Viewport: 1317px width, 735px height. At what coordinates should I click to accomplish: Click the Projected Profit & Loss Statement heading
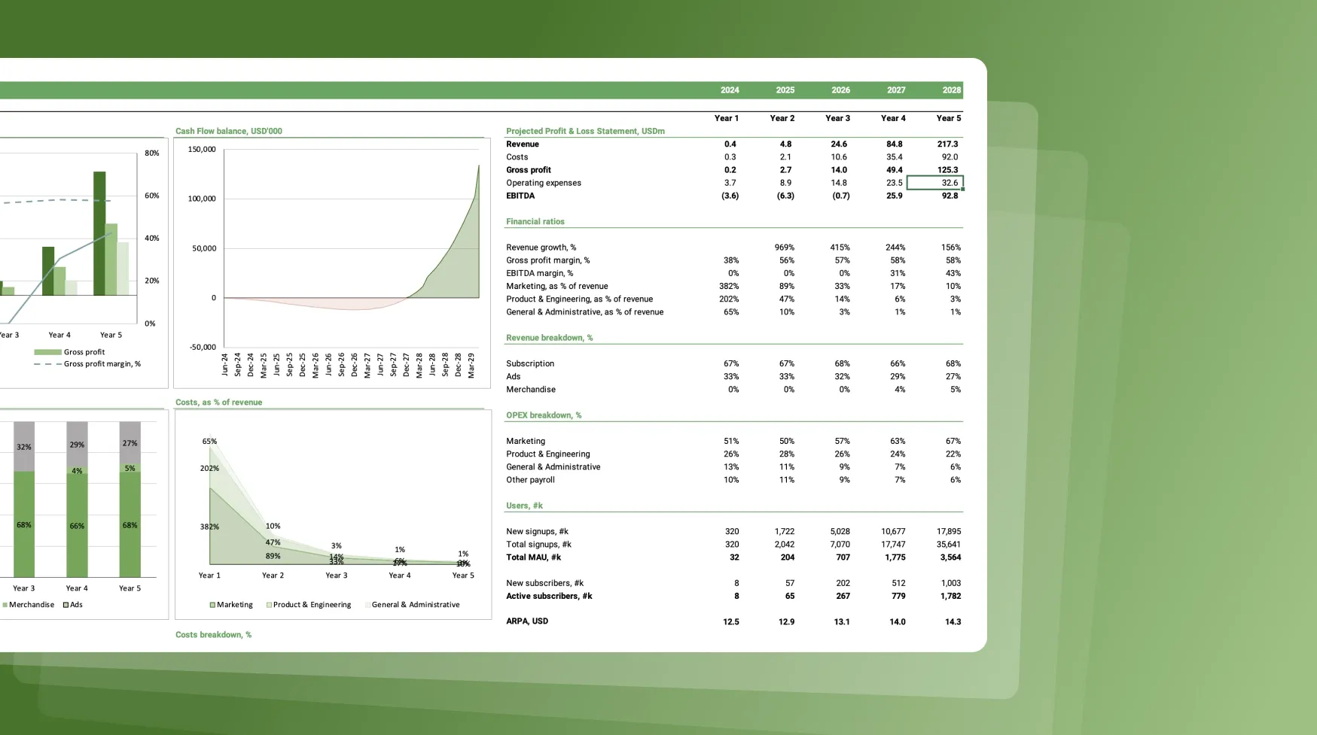(x=585, y=131)
